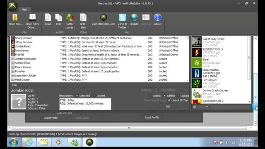Select the Self Defense achievement row
Image resolution: width=265 pixels, height=149 pixels.
click(x=99, y=63)
